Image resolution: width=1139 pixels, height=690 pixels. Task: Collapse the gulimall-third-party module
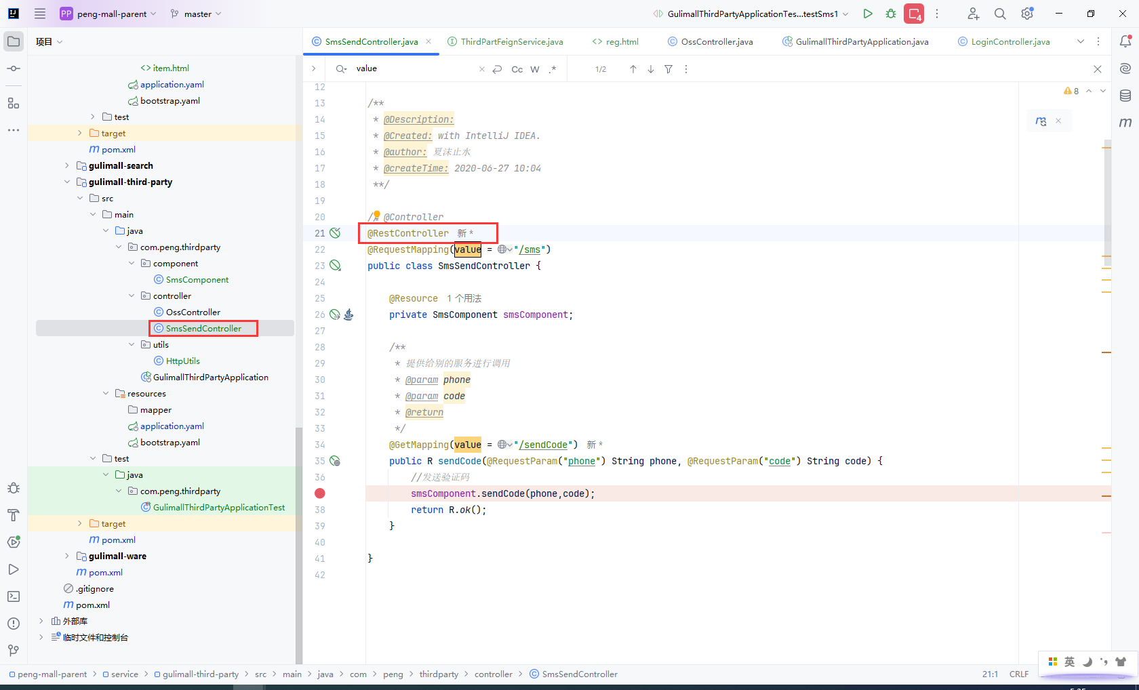[66, 182]
